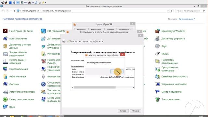Click Настройка параметров компьютера heading
This screenshot has height=117, width=208.
(22, 19)
